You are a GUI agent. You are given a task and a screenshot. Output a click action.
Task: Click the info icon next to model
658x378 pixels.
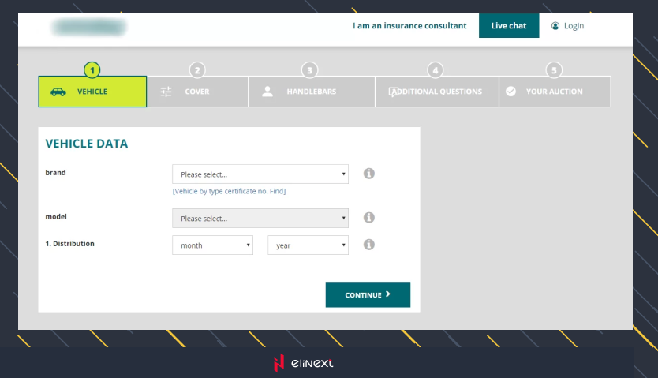click(368, 218)
